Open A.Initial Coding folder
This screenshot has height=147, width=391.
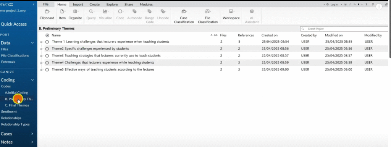pyautogui.click(x=16, y=93)
